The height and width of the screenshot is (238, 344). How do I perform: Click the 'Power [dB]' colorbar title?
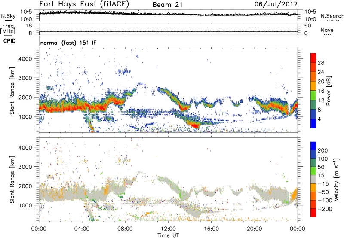tap(328, 91)
